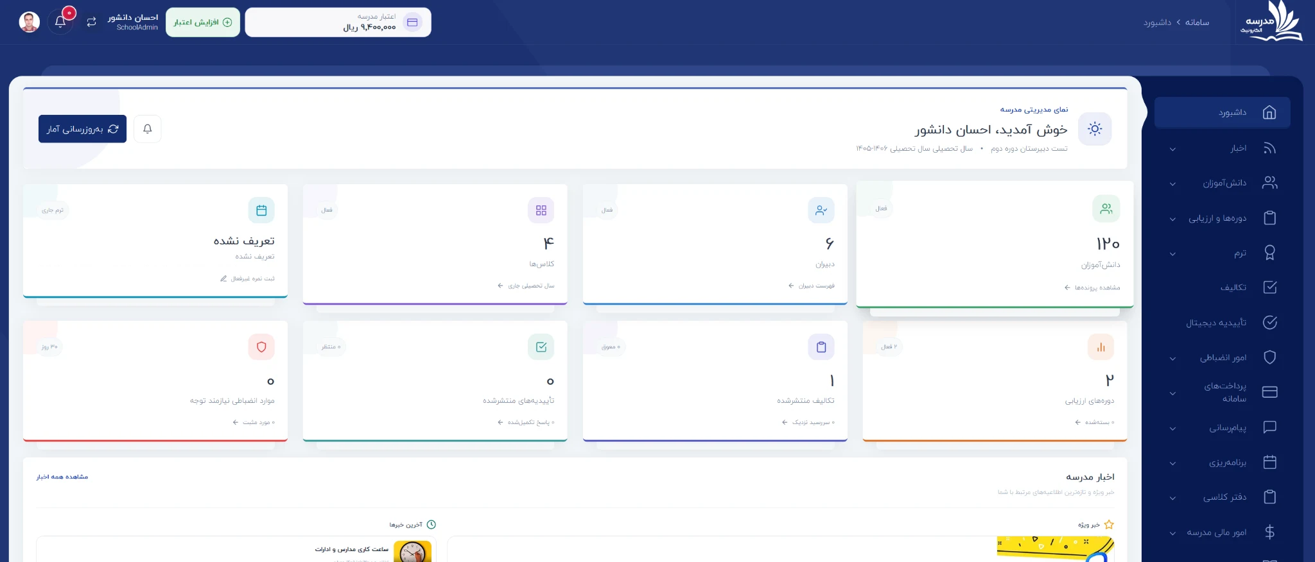Expand the پیام‌رسانی sidebar chevron
Image resolution: width=1315 pixels, height=562 pixels.
[1172, 429]
